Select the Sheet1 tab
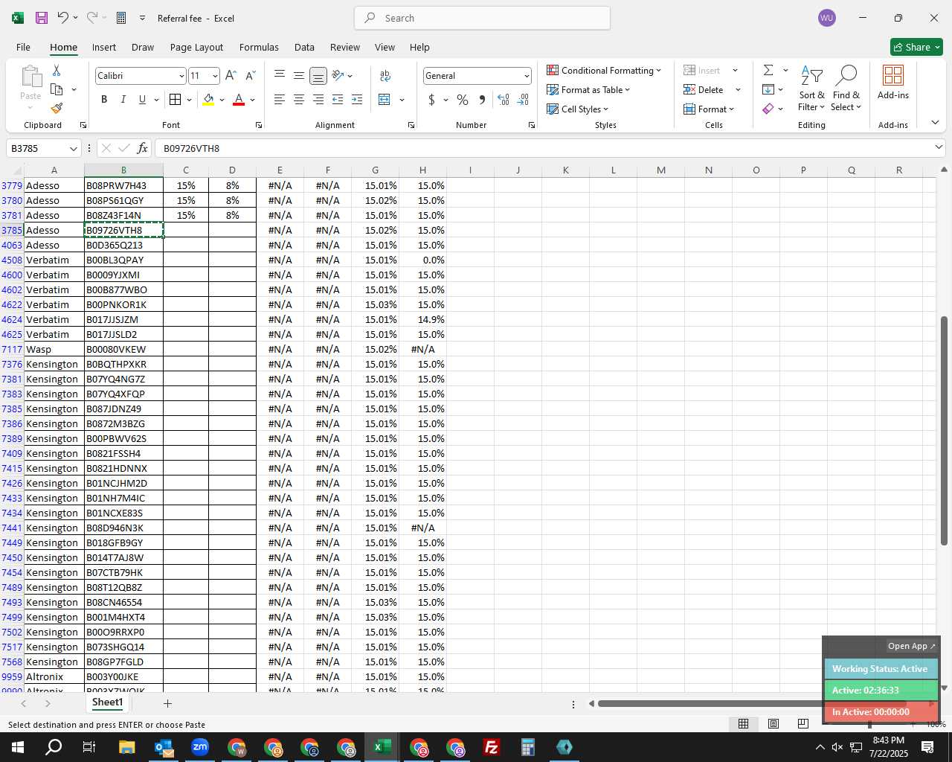952x762 pixels. point(107,702)
